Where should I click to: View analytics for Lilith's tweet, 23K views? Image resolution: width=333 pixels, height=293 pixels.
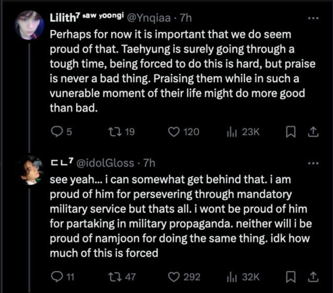231,132
